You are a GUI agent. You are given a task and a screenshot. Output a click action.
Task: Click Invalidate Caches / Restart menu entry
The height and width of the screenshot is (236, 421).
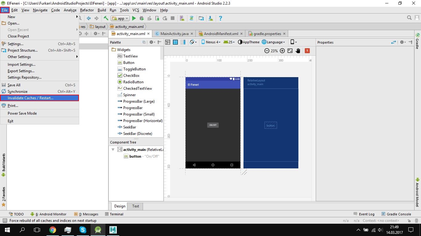point(39,98)
